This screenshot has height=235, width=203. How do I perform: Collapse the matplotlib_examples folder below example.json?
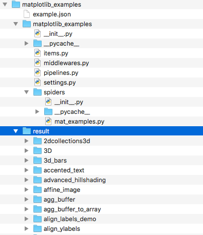pyautogui.click(x=16, y=24)
